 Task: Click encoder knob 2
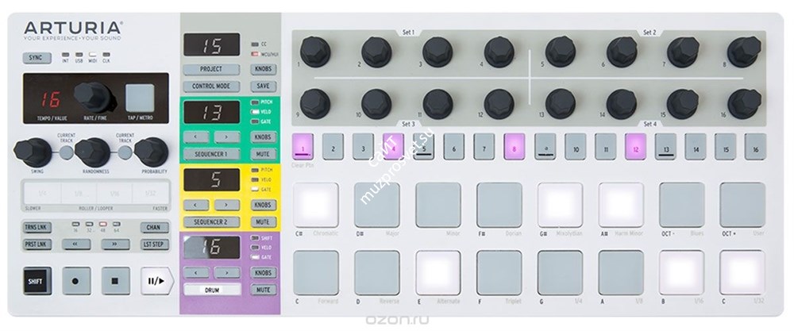[376, 52]
